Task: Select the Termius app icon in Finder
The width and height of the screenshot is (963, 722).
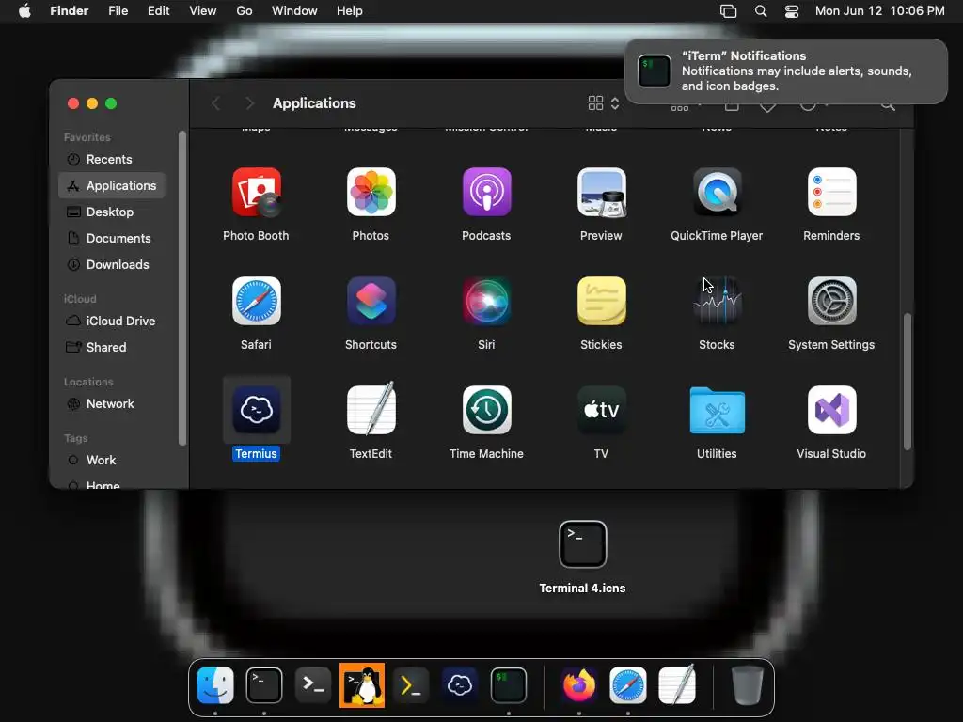Action: (x=256, y=410)
